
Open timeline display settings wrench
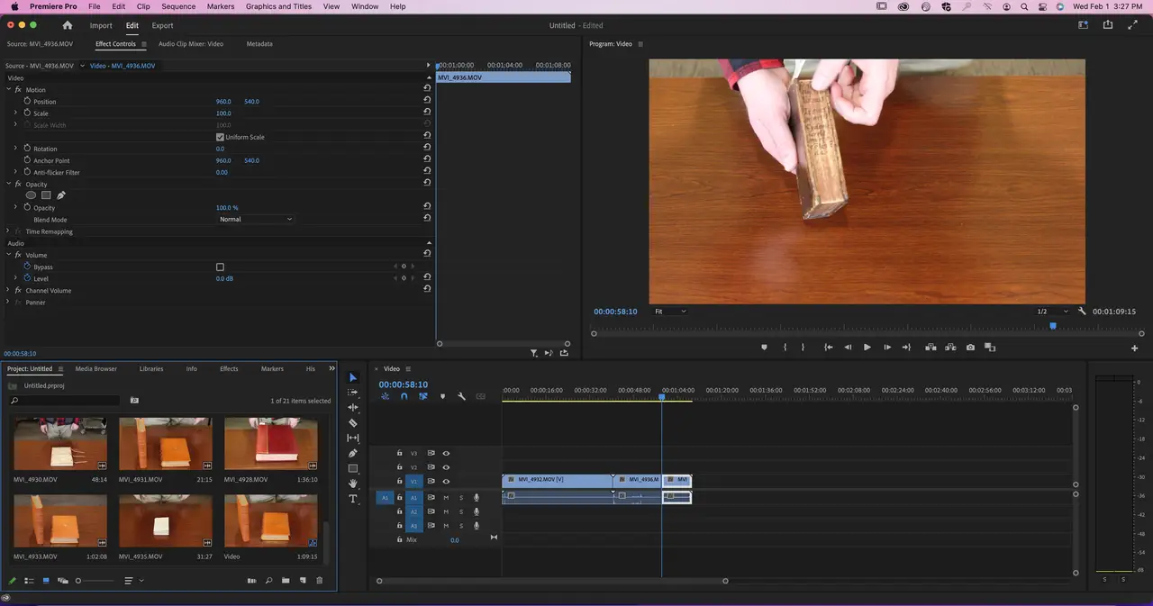tap(461, 396)
